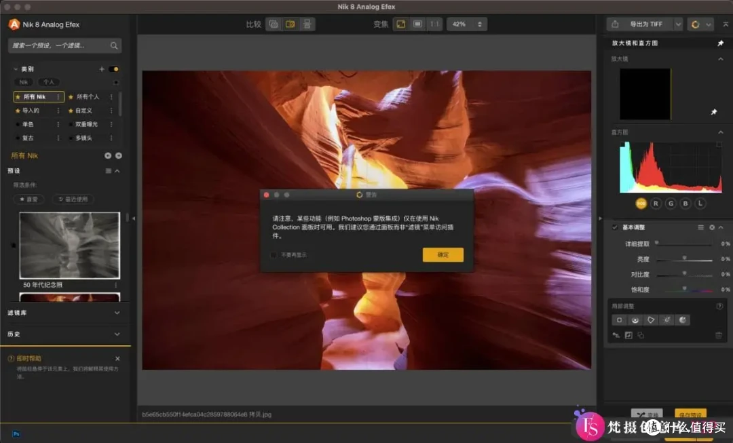This screenshot has width=733, height=443.
Task: Click 确定 in the warning dialog
Action: 443,254
